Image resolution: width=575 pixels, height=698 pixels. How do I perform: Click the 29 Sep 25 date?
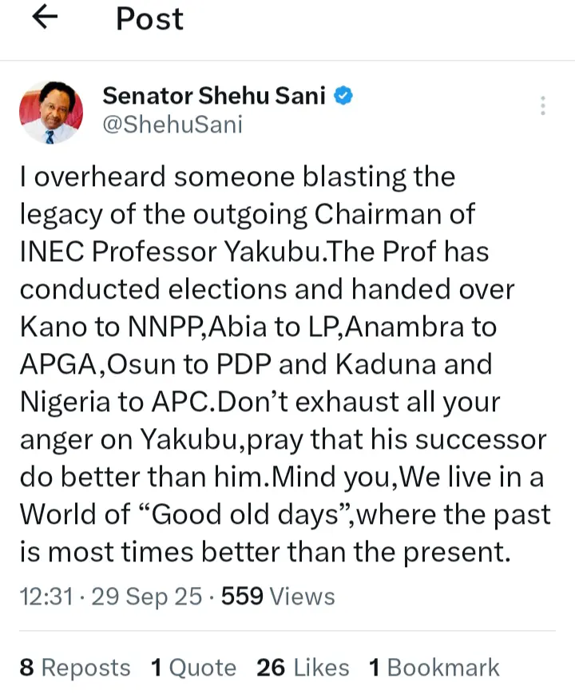click(x=147, y=597)
